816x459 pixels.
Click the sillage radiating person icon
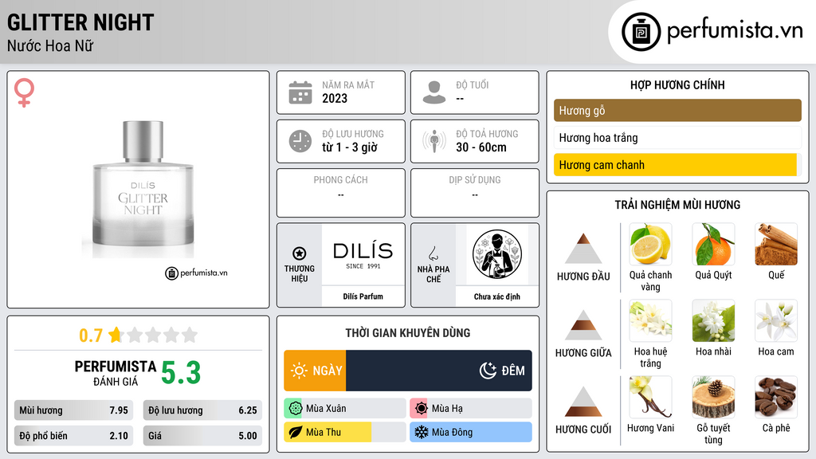click(x=434, y=141)
